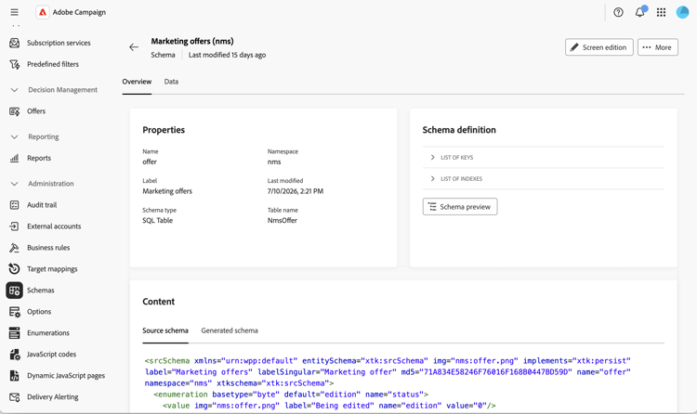The width and height of the screenshot is (697, 414).
Task: Select the Generated schema tab
Action: pyautogui.click(x=230, y=331)
